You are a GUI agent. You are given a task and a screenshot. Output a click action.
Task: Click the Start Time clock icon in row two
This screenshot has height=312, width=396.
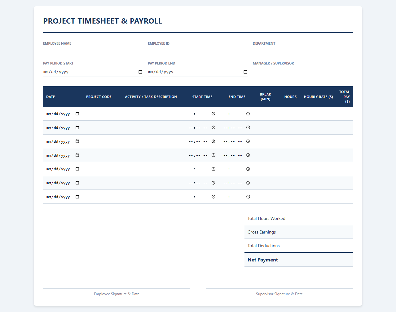tap(213, 127)
